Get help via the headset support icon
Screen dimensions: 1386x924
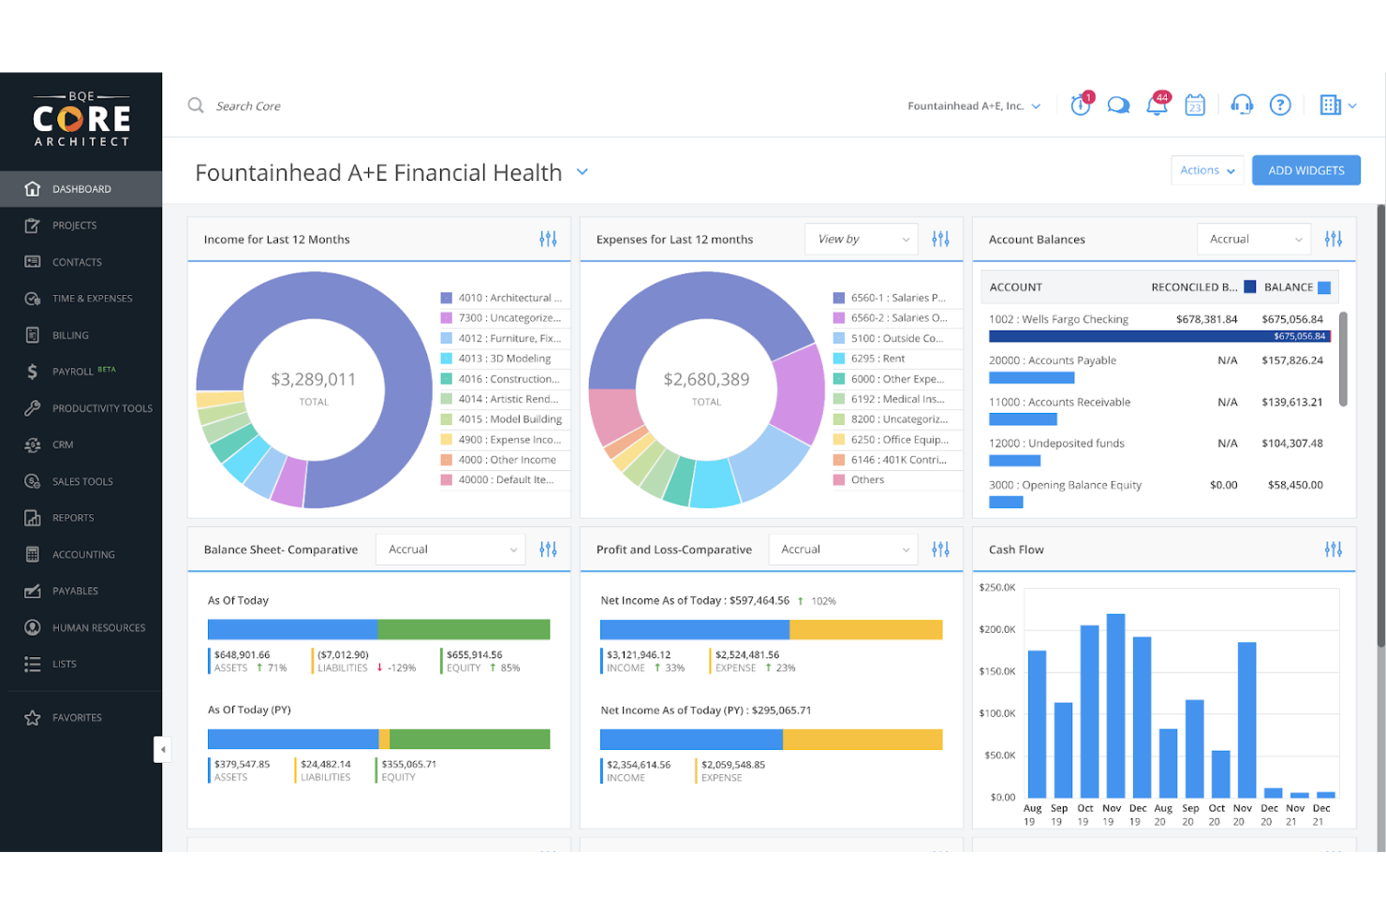click(1242, 105)
